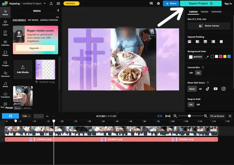Click the trim-to-fit timeline icon
This screenshot has width=234, height=165.
coord(168,116)
